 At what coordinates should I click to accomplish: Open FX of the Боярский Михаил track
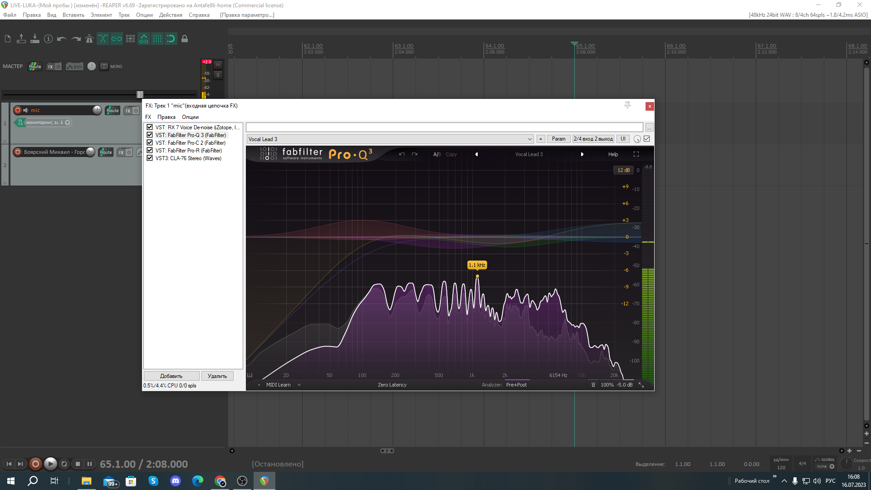point(121,152)
